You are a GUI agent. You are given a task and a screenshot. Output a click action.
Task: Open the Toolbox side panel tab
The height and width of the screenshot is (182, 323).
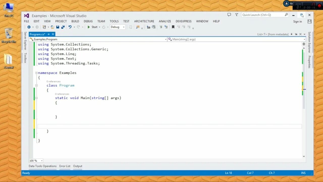pyautogui.click(x=25, y=58)
